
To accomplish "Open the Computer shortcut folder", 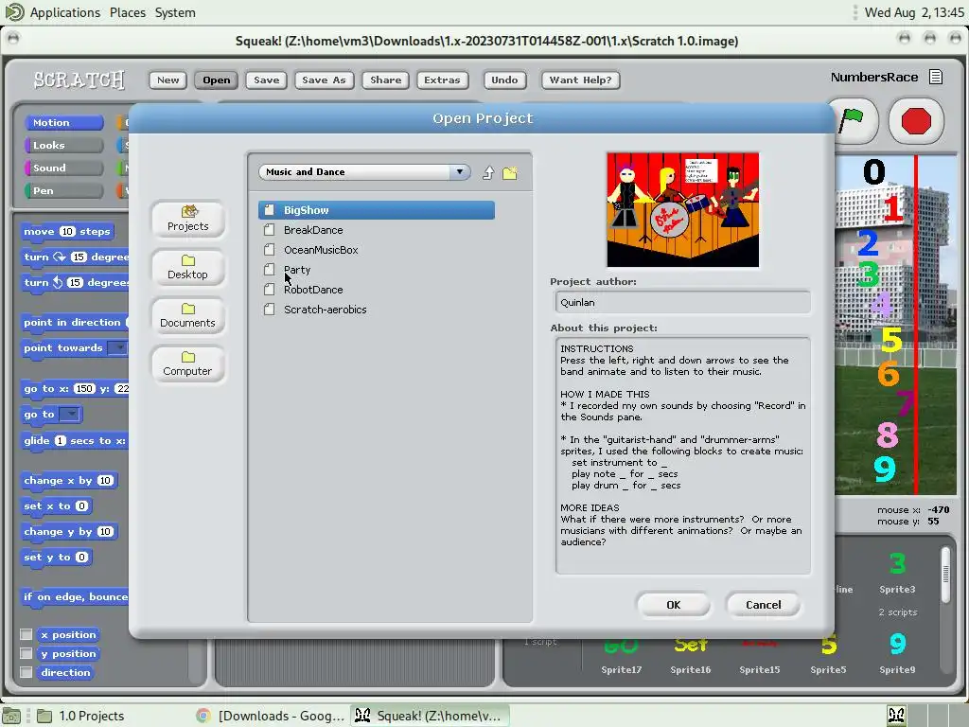I will tap(188, 363).
